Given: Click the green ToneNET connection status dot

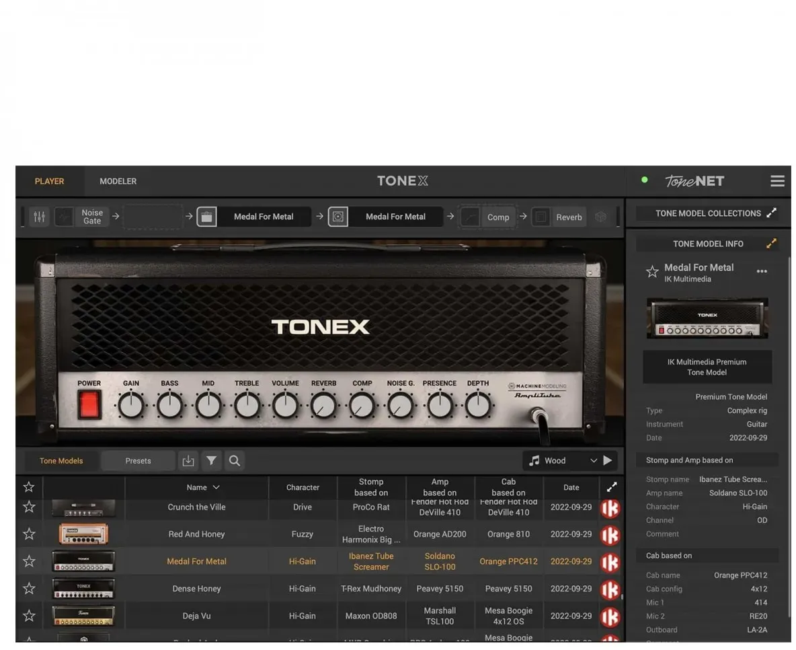Looking at the screenshot, I should (x=644, y=180).
